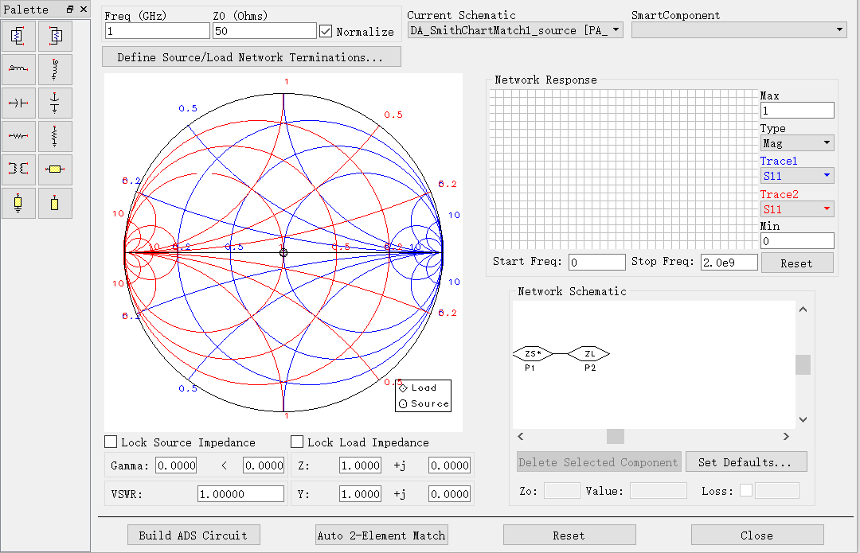
Task: Click the Smith chart center marker
Action: 283,253
